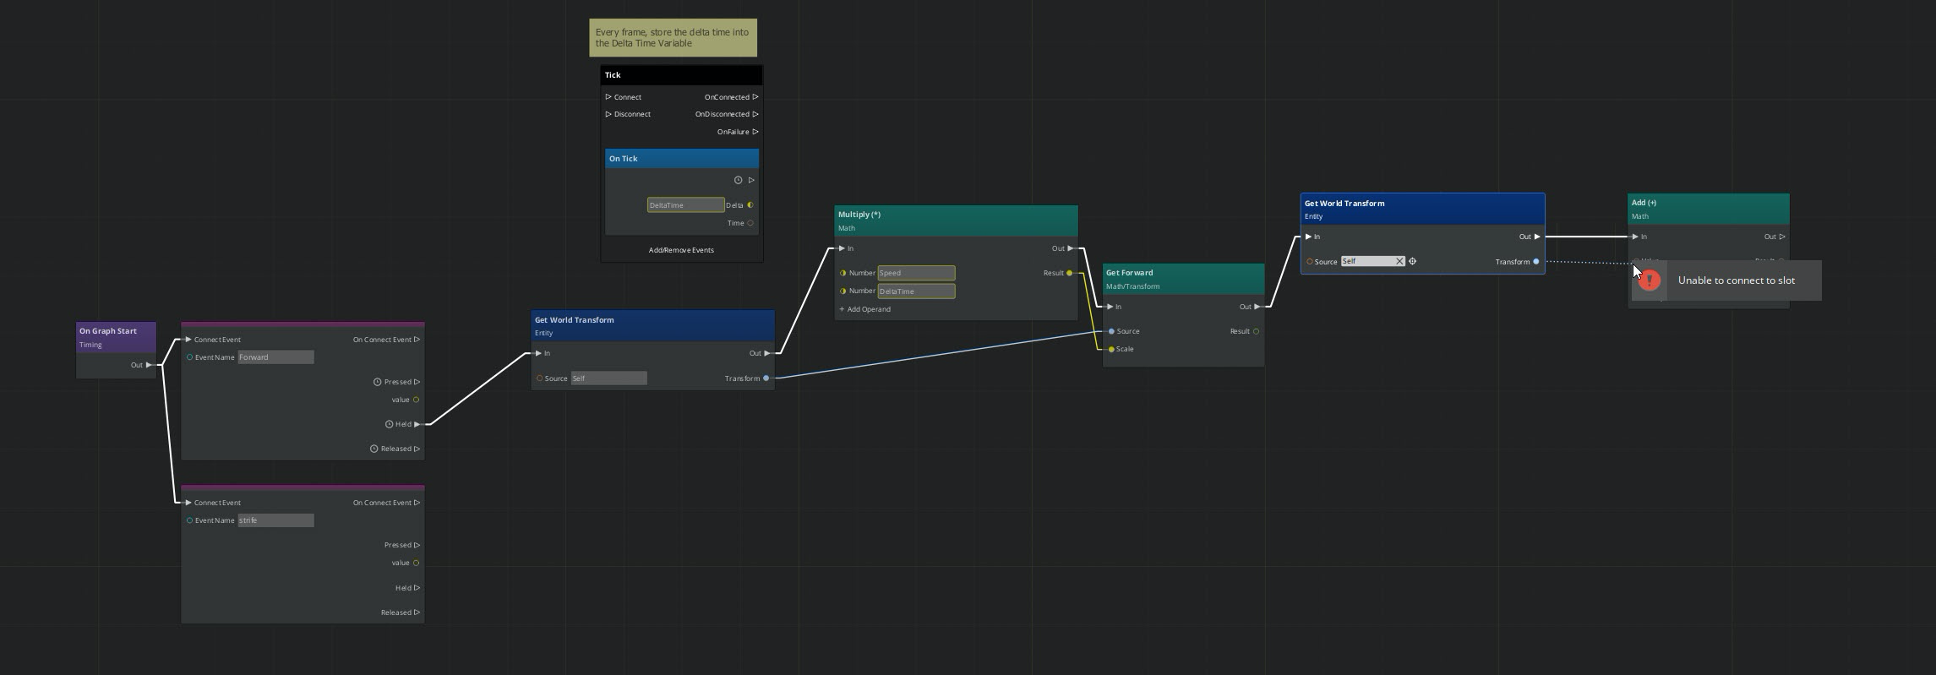
Task: Clear the Self source in selected Get World Transform
Action: pyautogui.click(x=1399, y=261)
